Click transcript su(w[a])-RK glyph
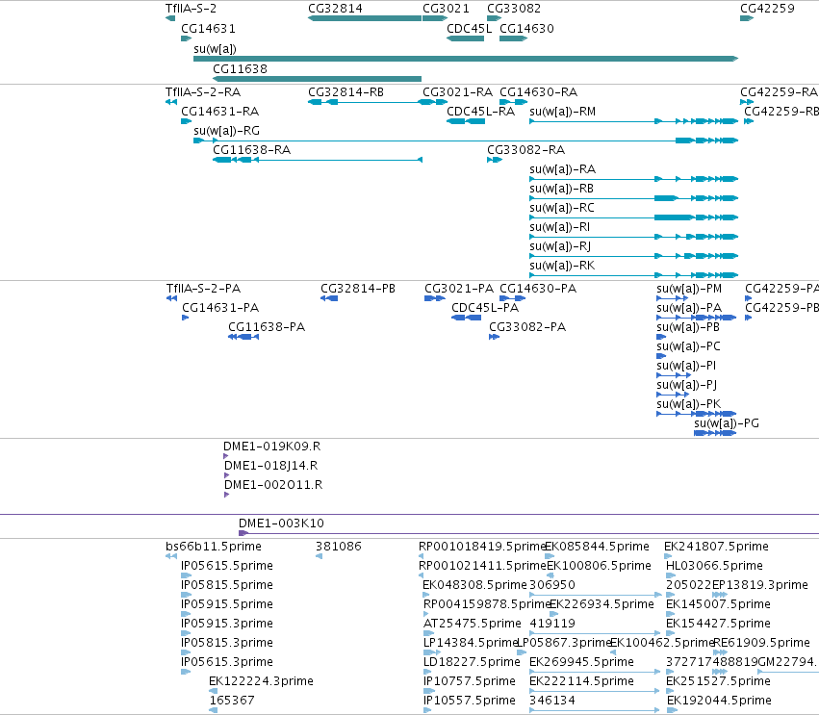819x715 pixels. [x=633, y=275]
